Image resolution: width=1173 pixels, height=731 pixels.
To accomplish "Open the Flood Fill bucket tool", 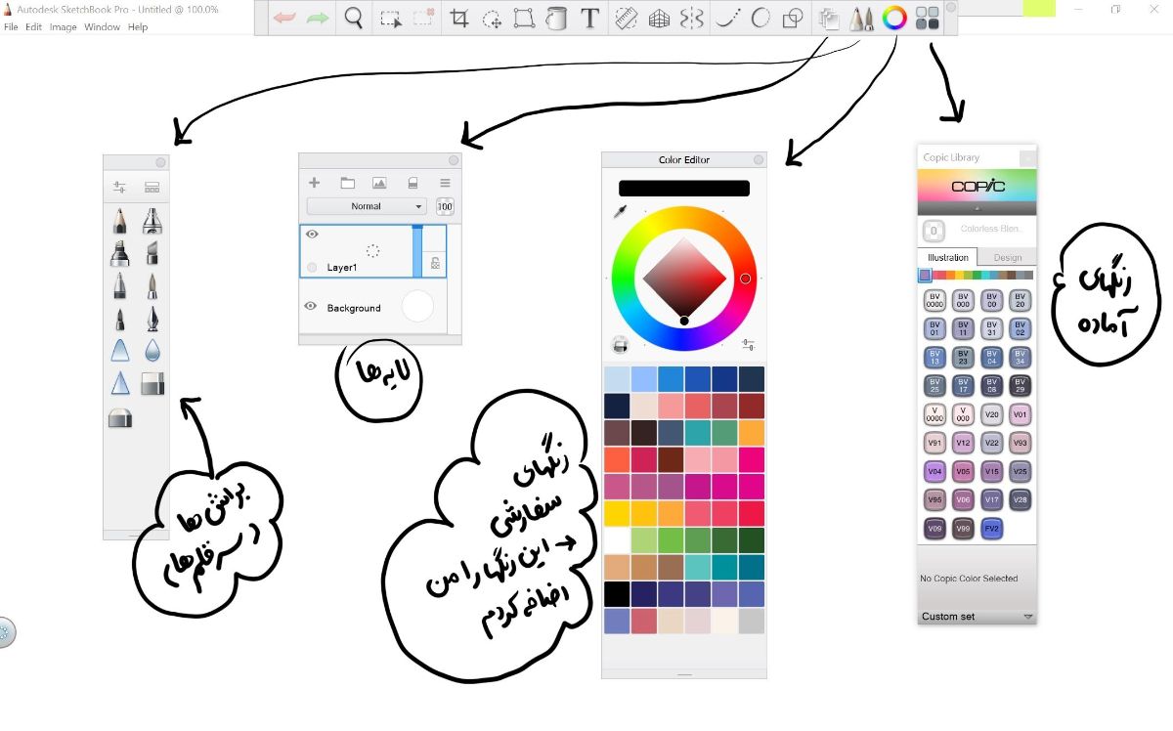I will [556, 19].
